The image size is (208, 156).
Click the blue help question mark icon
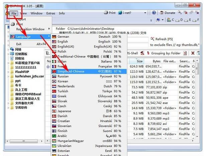coord(154,13)
